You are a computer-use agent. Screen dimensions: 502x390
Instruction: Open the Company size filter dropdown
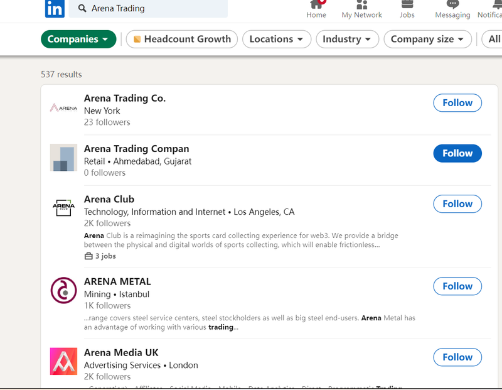click(x=427, y=39)
